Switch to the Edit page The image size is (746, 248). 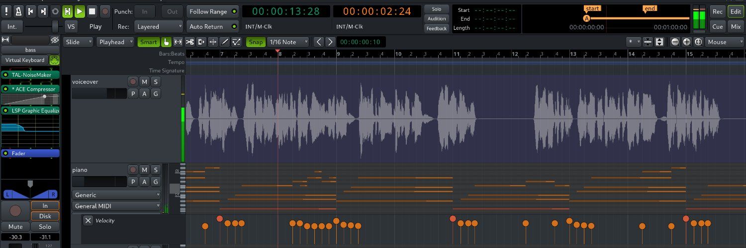736,11
